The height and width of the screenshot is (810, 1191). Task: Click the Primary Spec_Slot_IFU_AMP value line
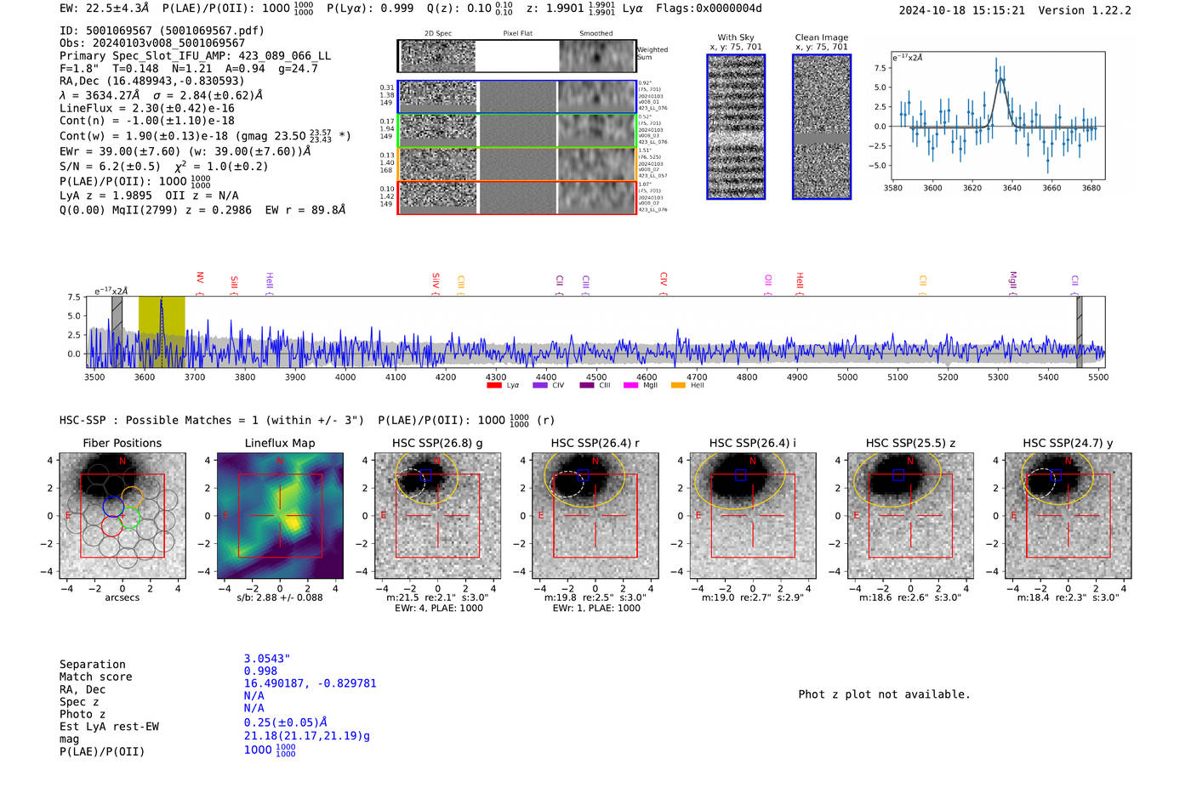point(195,56)
